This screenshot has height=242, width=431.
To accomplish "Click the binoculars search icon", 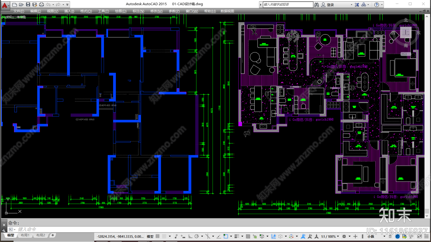I will (317, 5).
